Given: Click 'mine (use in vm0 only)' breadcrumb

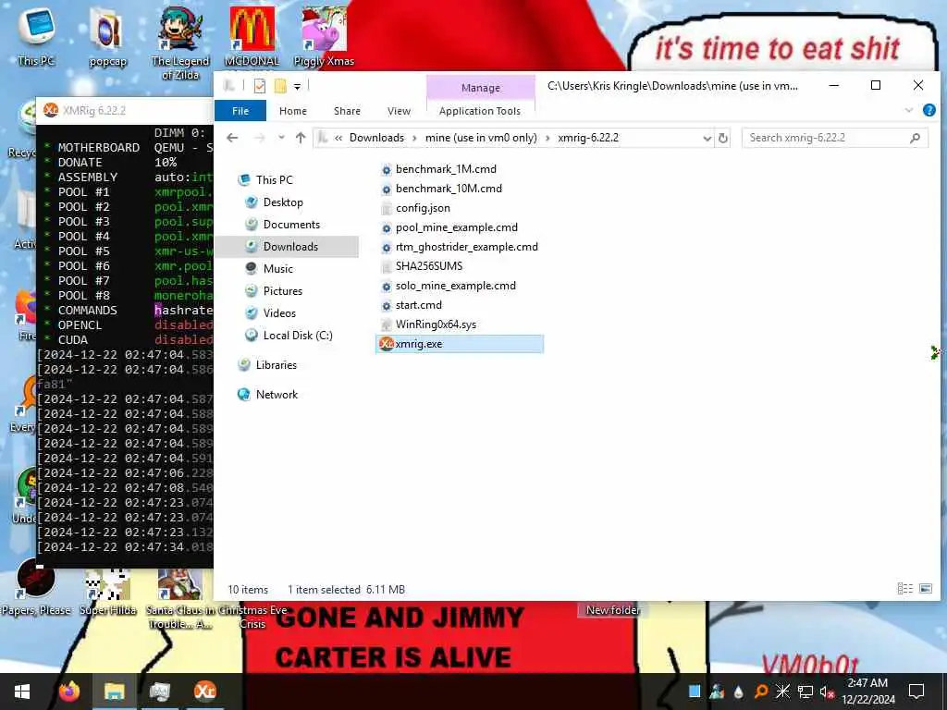Looking at the screenshot, I should [481, 138].
